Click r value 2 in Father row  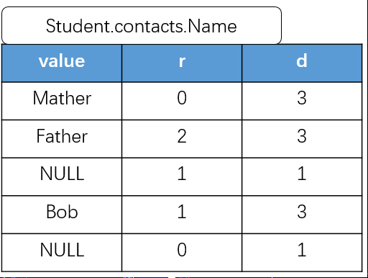(x=182, y=139)
